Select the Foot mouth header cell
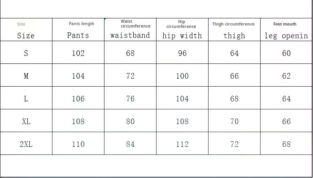Image resolution: width=313 pixels, height=178 pixels. [x=286, y=30]
